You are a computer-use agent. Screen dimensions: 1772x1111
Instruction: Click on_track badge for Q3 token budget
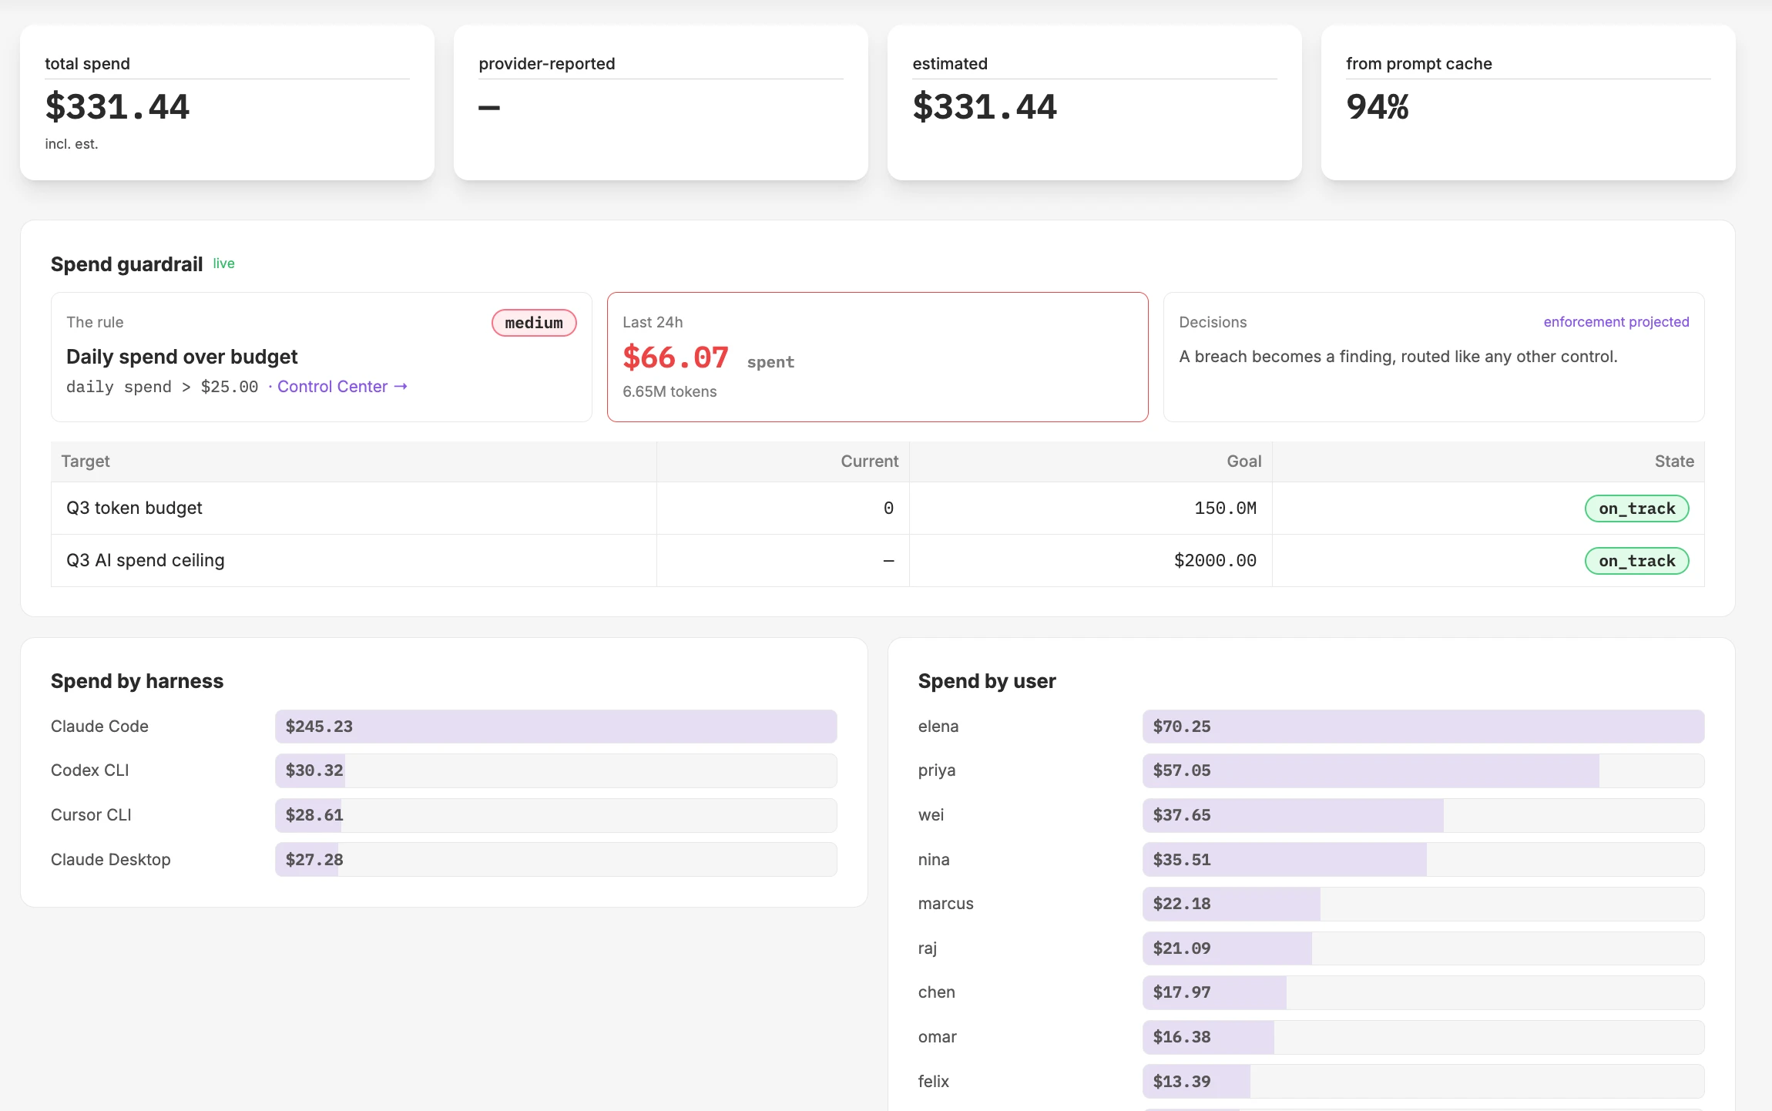(x=1636, y=509)
